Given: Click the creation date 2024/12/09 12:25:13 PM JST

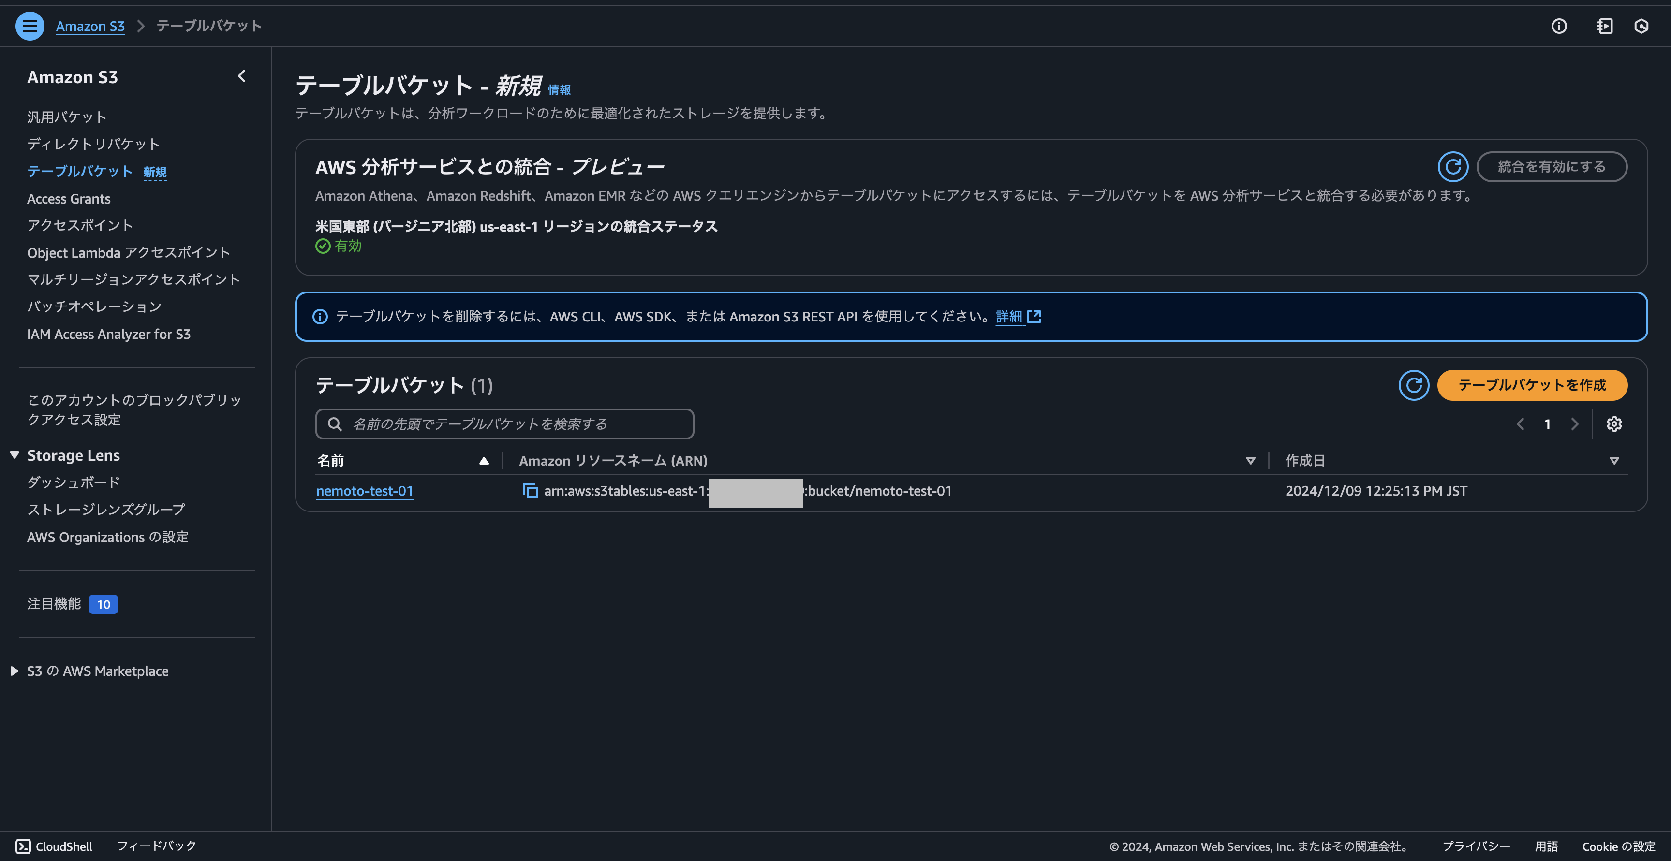Looking at the screenshot, I should [x=1376, y=491].
